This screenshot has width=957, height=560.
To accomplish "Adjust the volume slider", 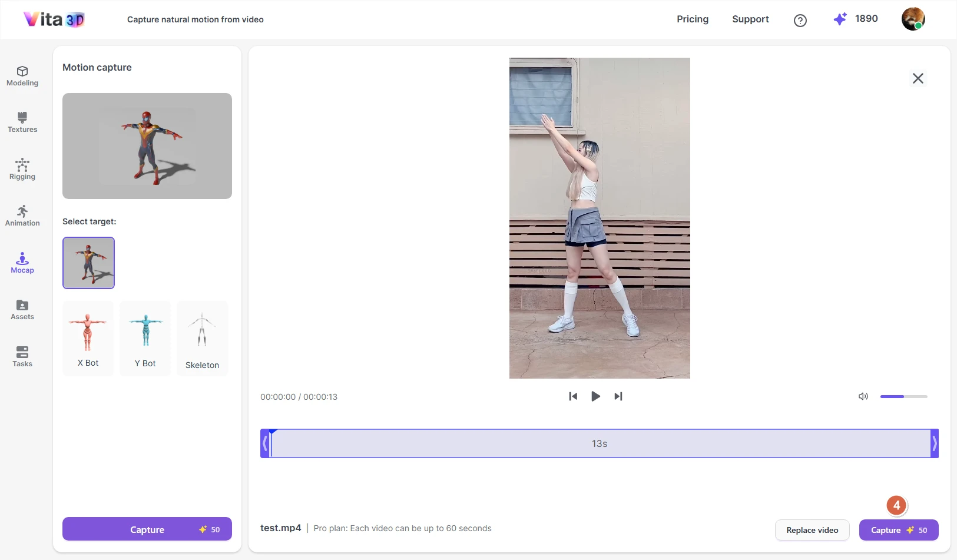I will [x=904, y=396].
